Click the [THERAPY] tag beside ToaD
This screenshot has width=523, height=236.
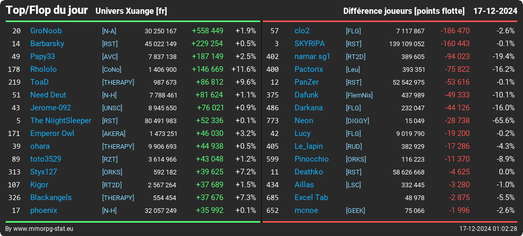pos(118,82)
